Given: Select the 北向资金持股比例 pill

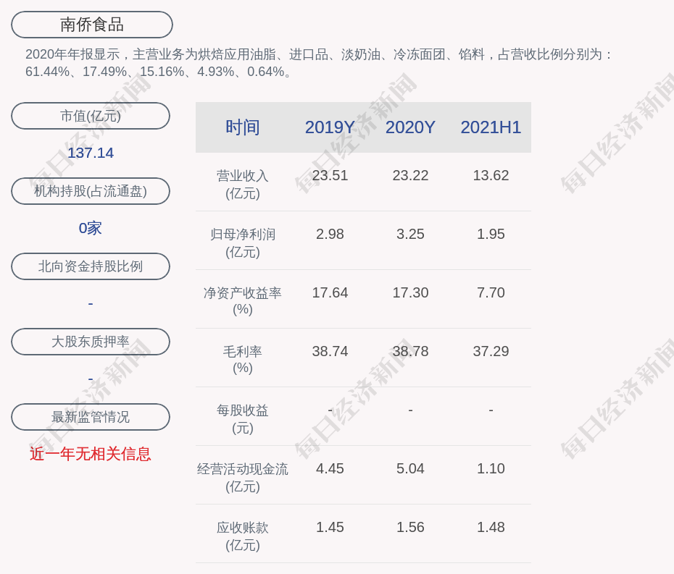Looking at the screenshot, I should (91, 266).
